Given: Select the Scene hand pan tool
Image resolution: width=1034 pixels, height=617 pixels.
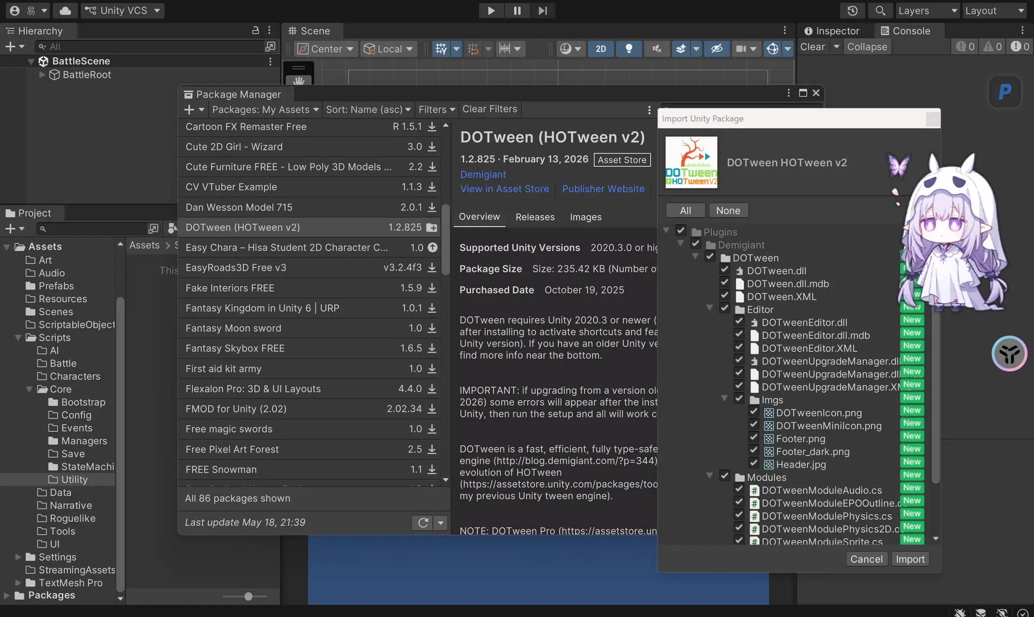Looking at the screenshot, I should [298, 80].
